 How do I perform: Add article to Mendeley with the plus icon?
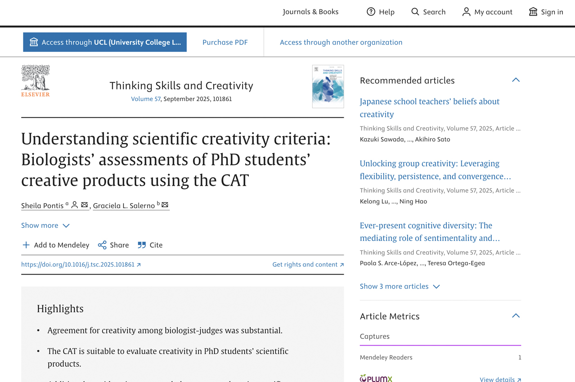26,245
